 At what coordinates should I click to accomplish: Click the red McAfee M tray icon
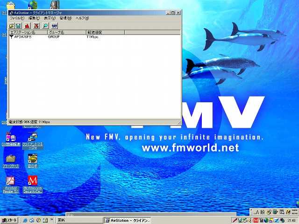[256, 221]
